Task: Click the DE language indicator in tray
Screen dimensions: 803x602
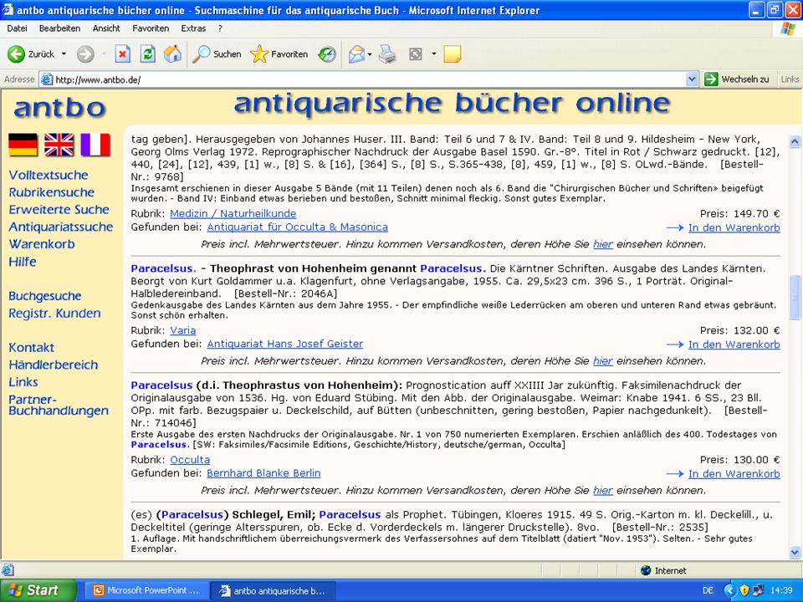Action: (x=708, y=591)
